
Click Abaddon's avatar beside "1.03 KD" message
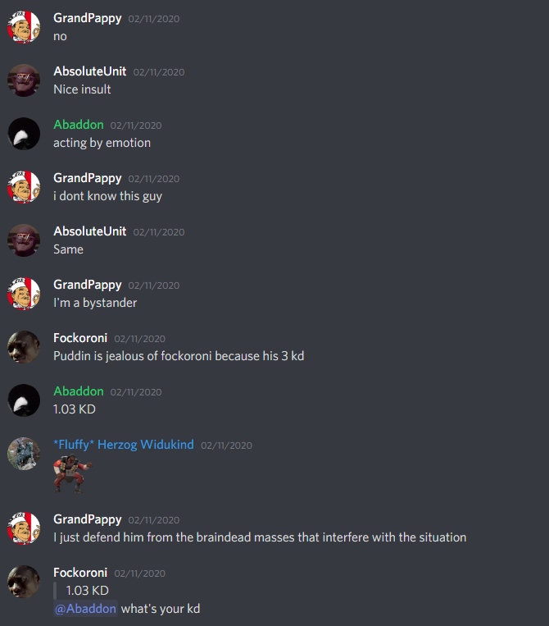[24, 400]
